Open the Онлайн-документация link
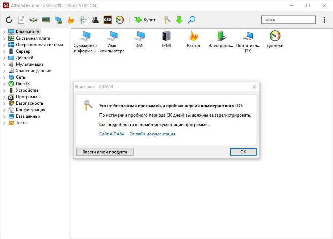This screenshot has width=333, height=239. (152, 134)
